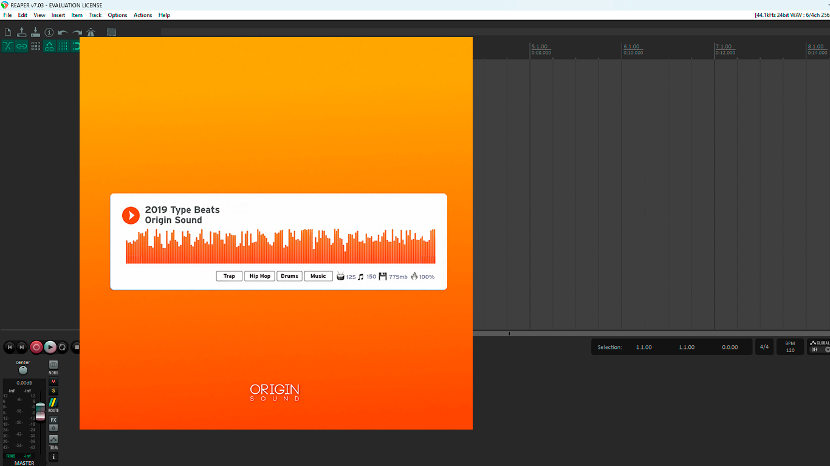Screen dimensions: 830x466
Task: Open the Help menu
Action: [x=164, y=15]
